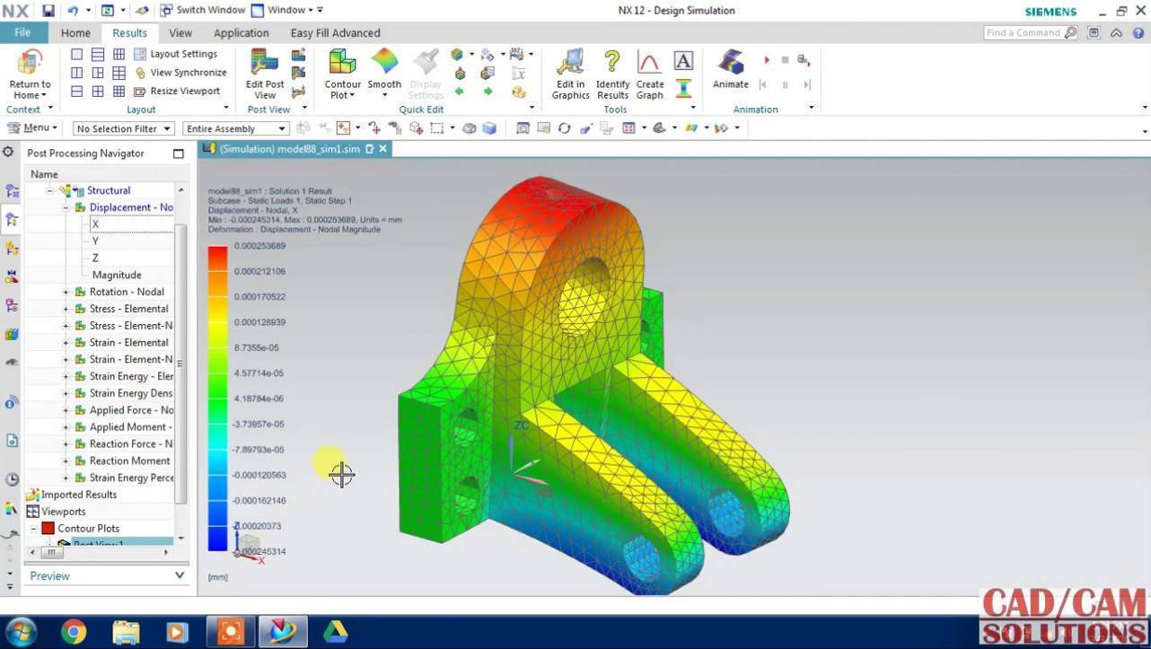Open the Entire Assembly scope dropdown
The height and width of the screenshot is (649, 1151).
[235, 128]
